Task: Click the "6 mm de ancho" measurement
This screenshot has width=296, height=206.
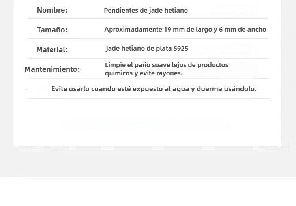Action: (x=247, y=30)
